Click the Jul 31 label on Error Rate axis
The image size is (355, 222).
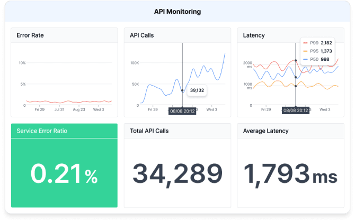(x=59, y=110)
